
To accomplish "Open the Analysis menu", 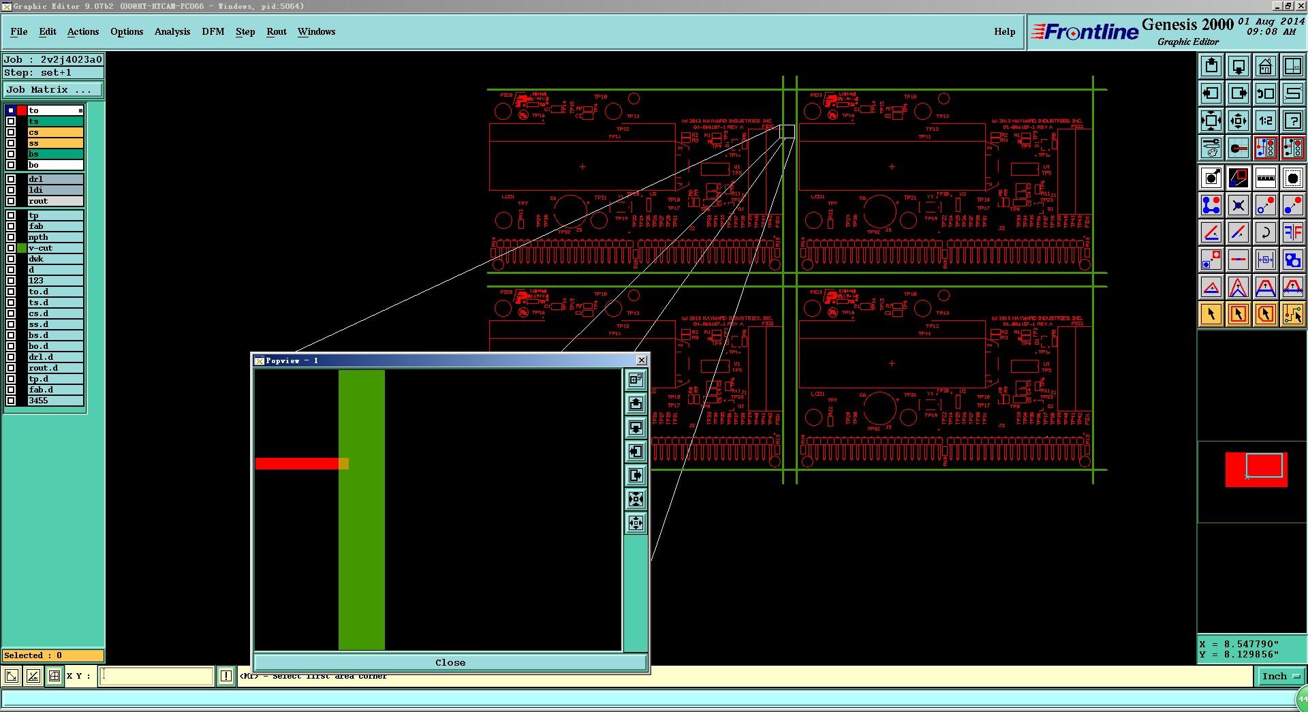I will pos(172,31).
